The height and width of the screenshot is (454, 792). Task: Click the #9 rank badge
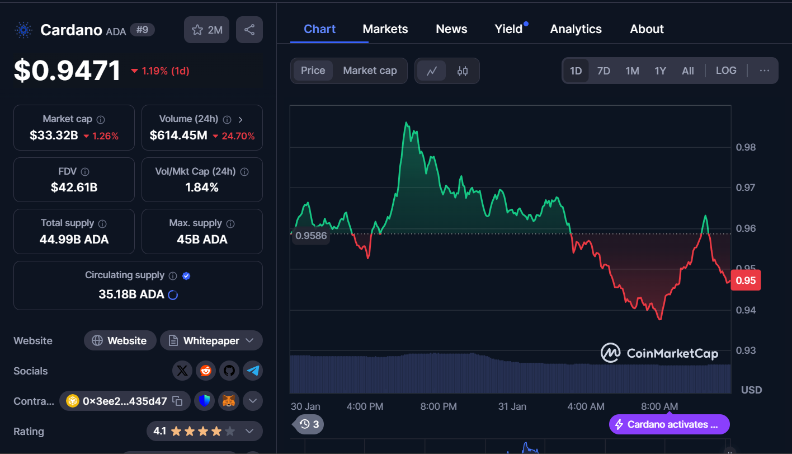coord(142,30)
